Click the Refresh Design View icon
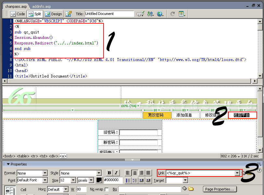The image size is (264, 195). coord(173,14)
